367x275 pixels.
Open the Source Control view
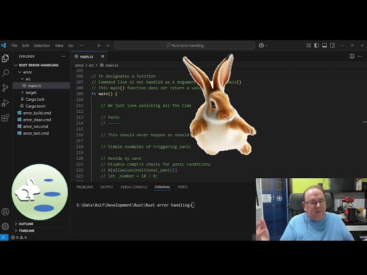(5, 88)
